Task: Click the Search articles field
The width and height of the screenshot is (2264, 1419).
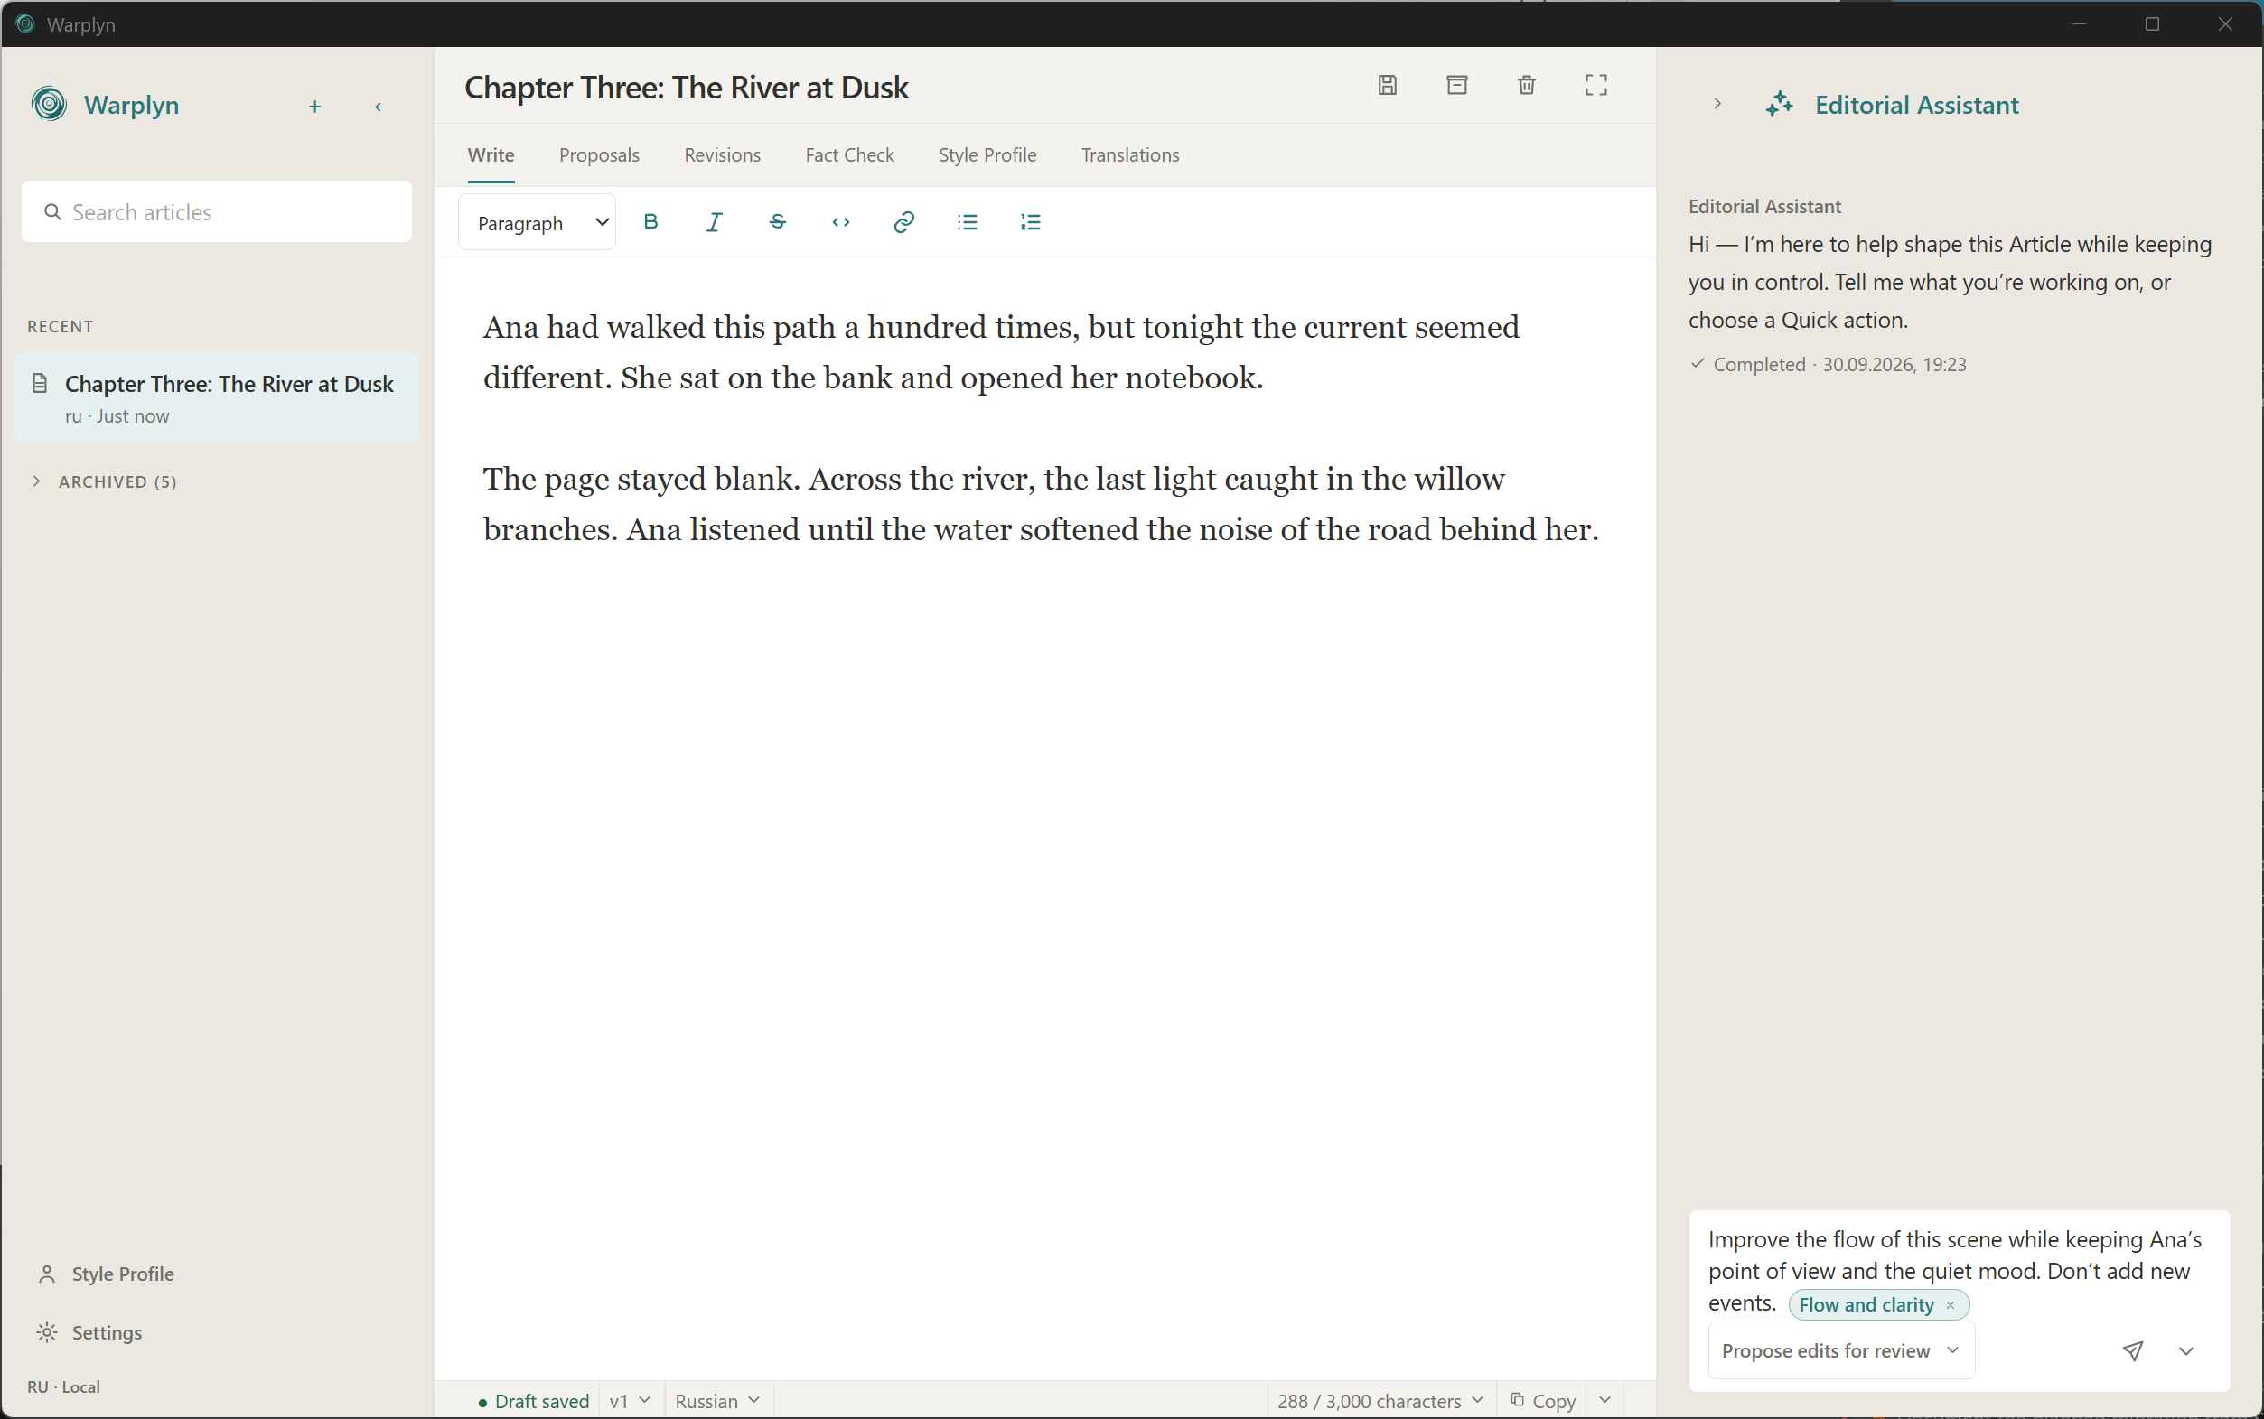Action: coord(217,212)
